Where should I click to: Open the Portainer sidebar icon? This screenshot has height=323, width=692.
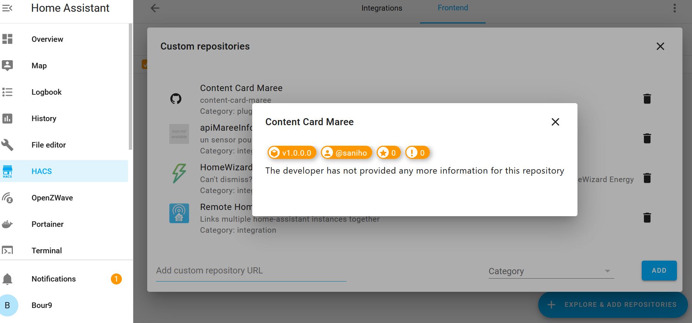tap(7, 224)
